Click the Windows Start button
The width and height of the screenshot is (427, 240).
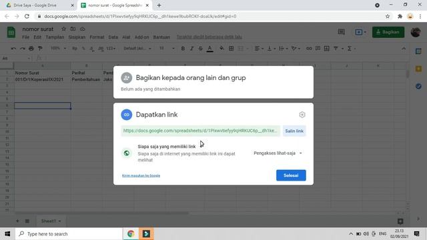tap(7, 234)
